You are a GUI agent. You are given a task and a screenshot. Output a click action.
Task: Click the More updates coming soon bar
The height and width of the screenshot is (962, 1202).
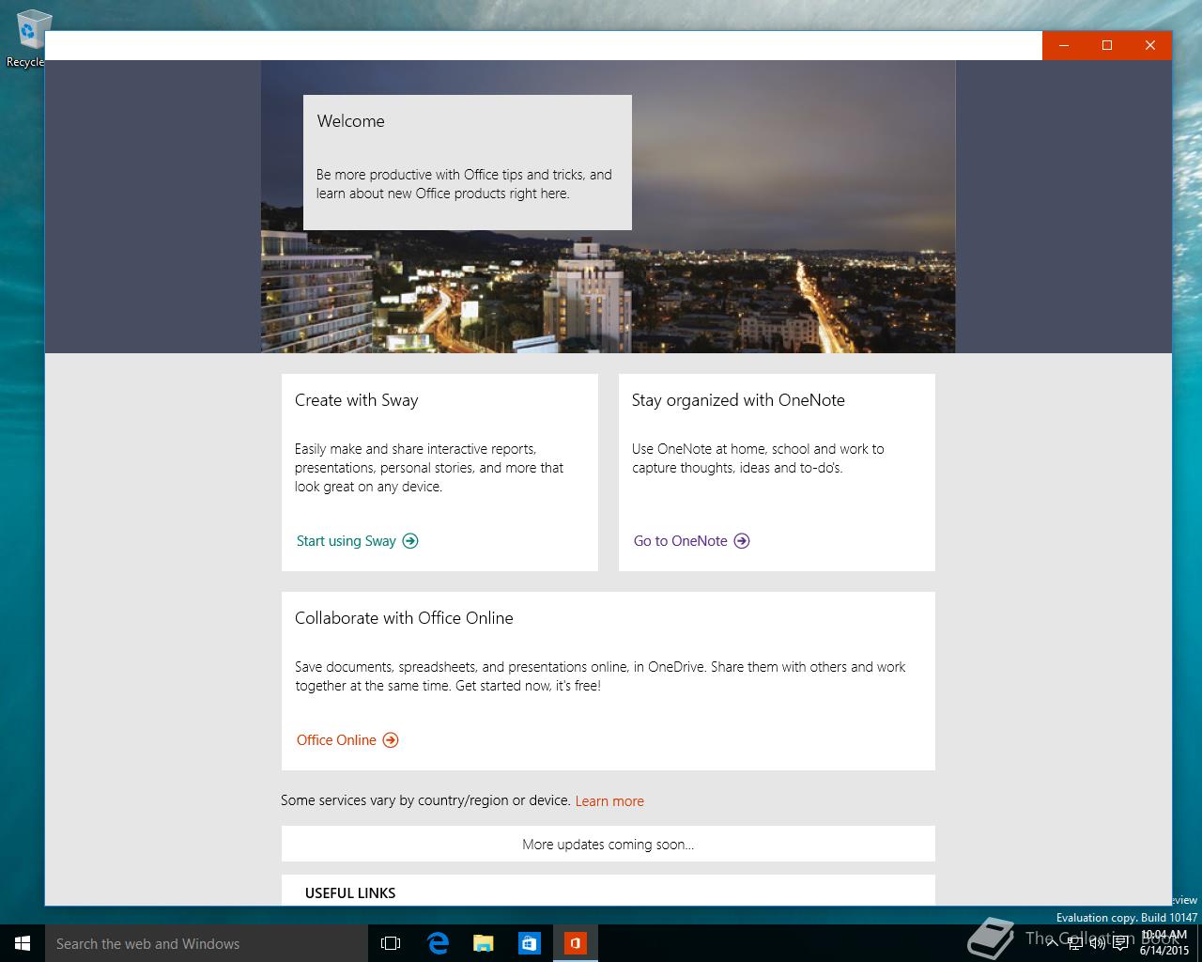tap(609, 844)
